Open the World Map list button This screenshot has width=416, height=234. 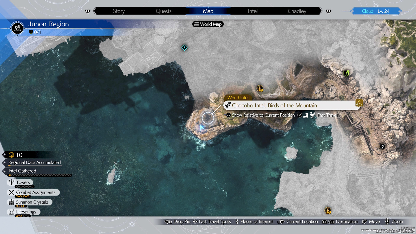click(x=208, y=24)
